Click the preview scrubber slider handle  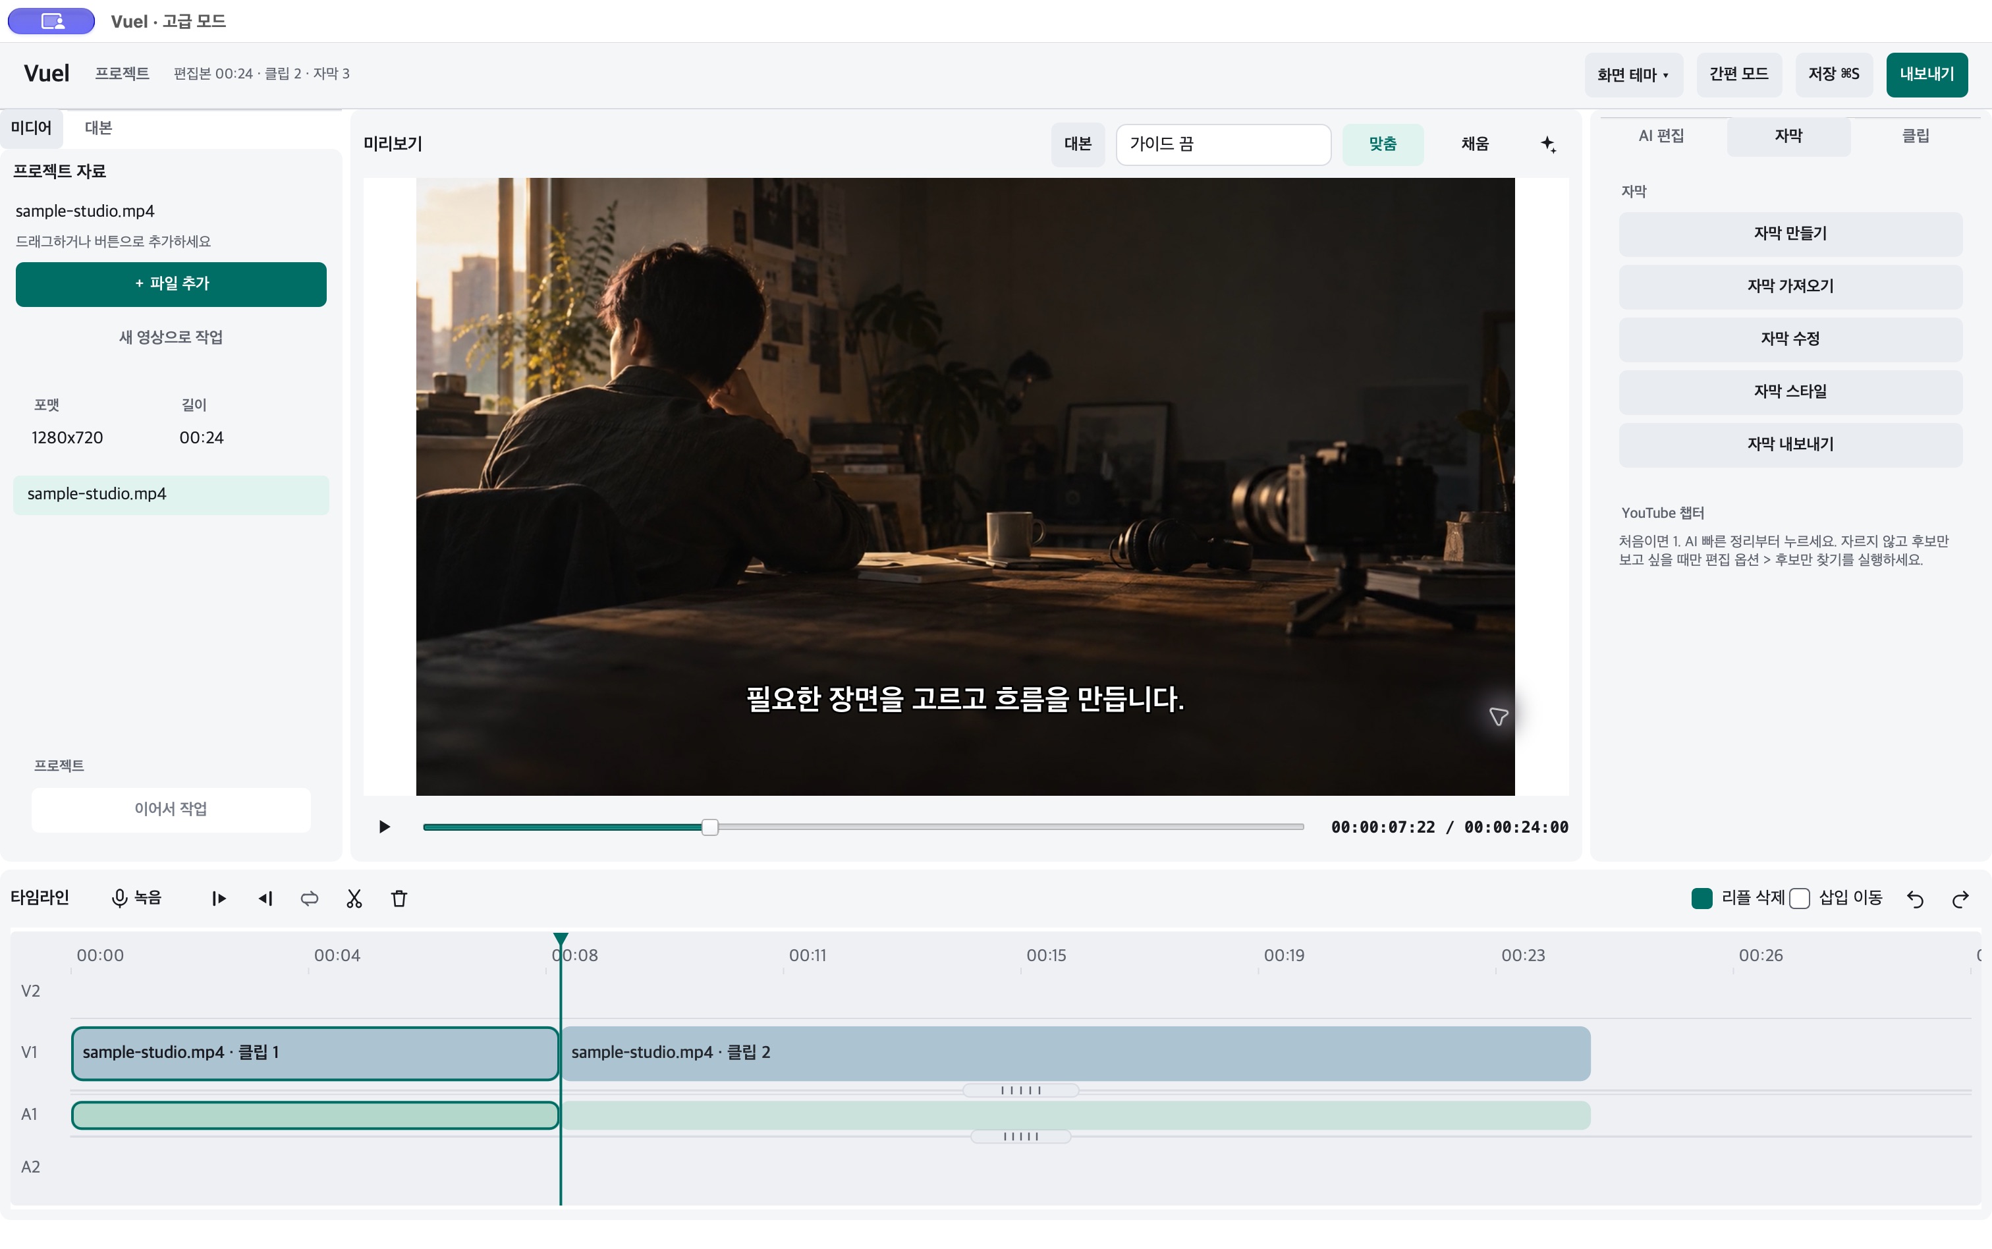pos(709,827)
